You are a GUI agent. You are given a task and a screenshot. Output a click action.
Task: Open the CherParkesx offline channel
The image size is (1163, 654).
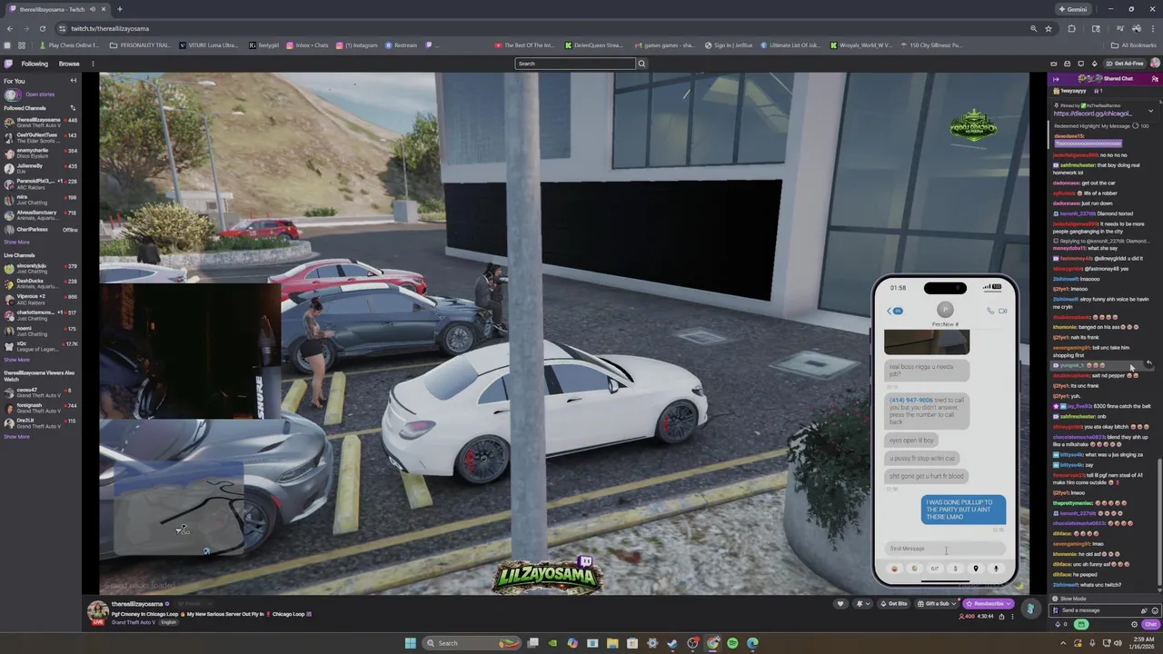point(40,230)
